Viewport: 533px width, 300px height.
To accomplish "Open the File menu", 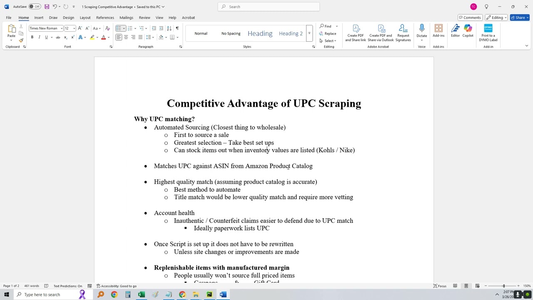I will coord(8,17).
